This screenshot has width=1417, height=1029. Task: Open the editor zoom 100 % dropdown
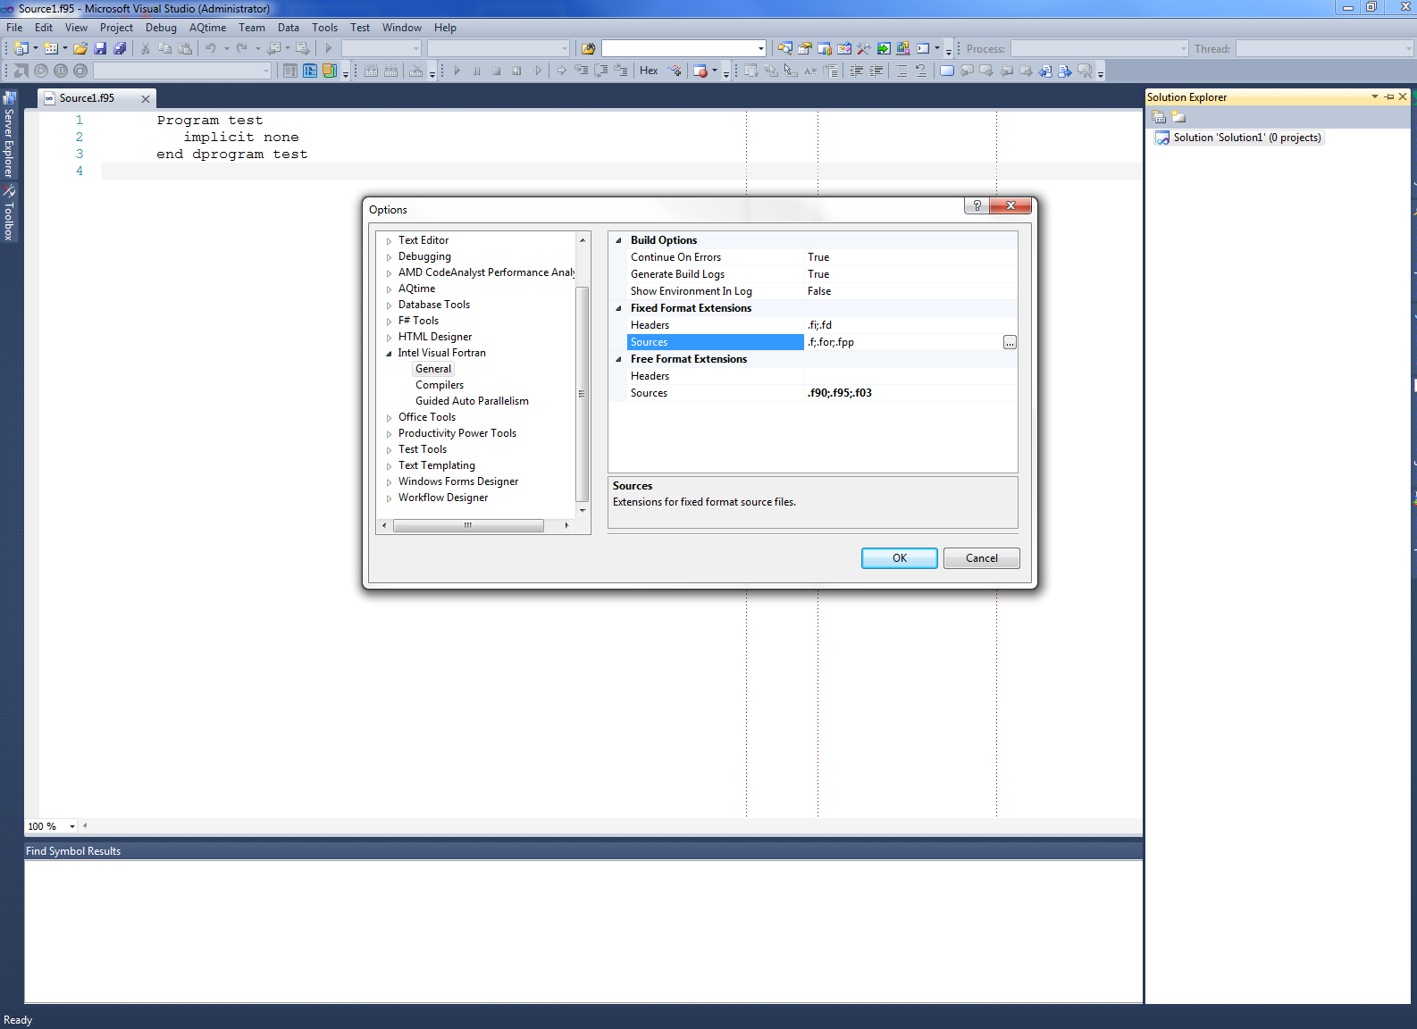[72, 826]
